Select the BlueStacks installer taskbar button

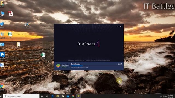78,96
